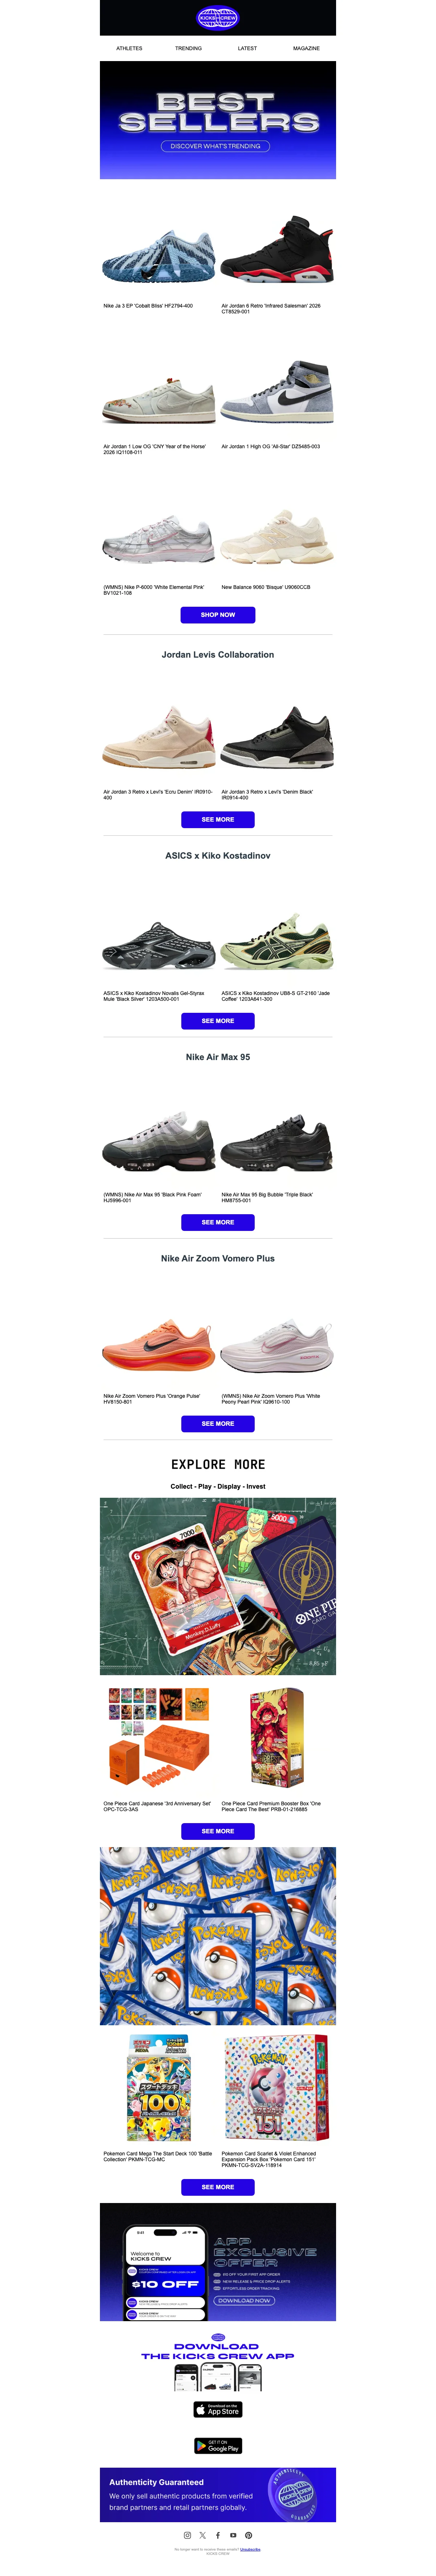Select the LATEST navigation link
436x2576 pixels.
(247, 48)
